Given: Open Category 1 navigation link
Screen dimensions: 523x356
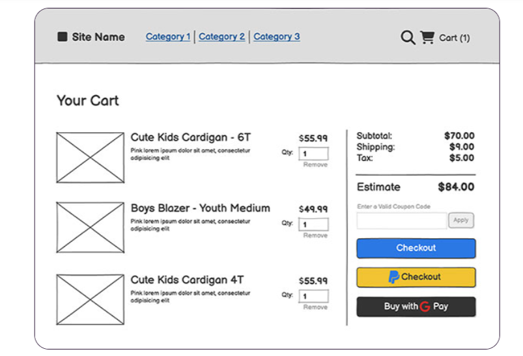Looking at the screenshot, I should [x=168, y=36].
